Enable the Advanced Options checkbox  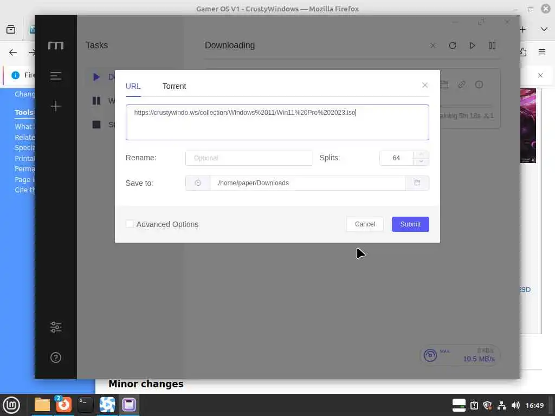point(130,224)
